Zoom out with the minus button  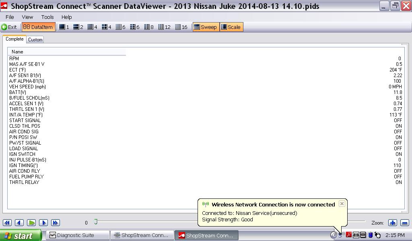[x=405, y=223]
